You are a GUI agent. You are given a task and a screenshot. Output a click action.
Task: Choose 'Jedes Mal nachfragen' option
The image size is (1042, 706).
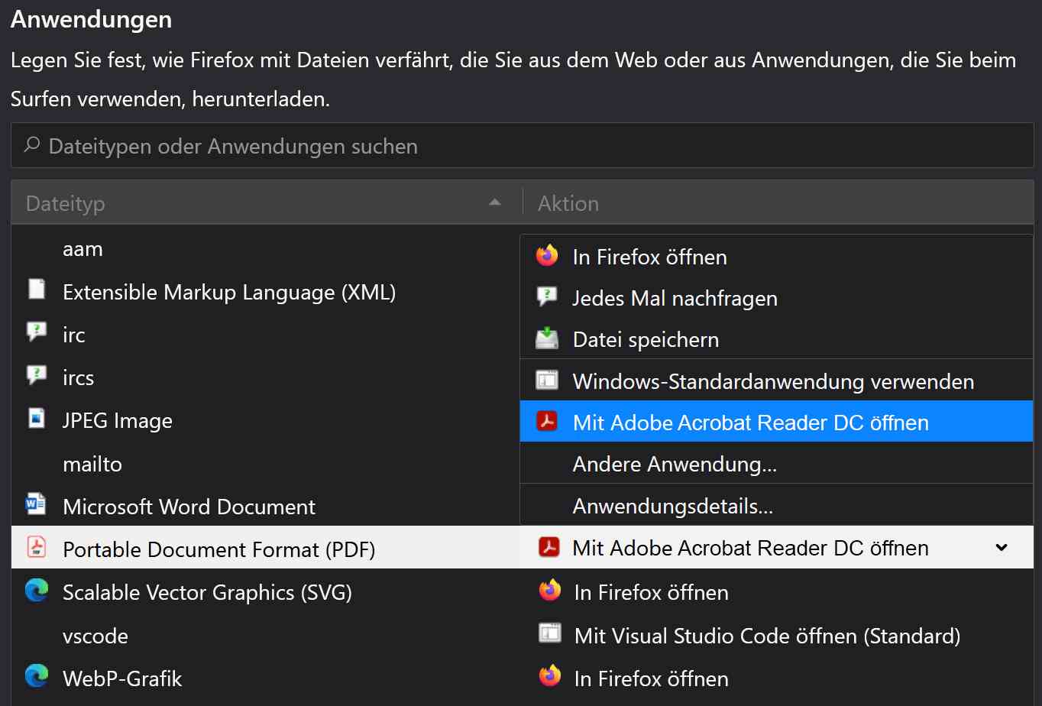[x=675, y=298]
